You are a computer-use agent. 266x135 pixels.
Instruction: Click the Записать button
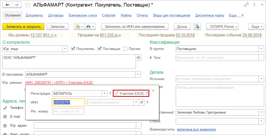pos(57,27)
